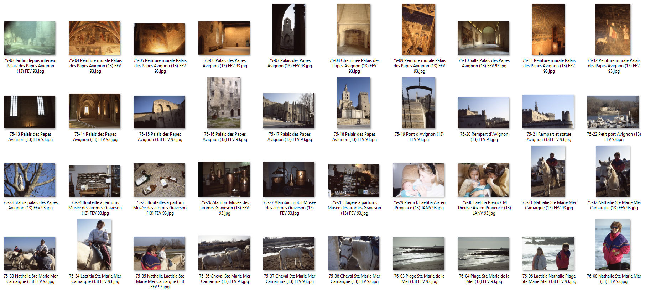The width and height of the screenshot is (645, 290).
Task: Select the 76-06 Laetitia Nathalie Plage filename label
Action: [549, 279]
